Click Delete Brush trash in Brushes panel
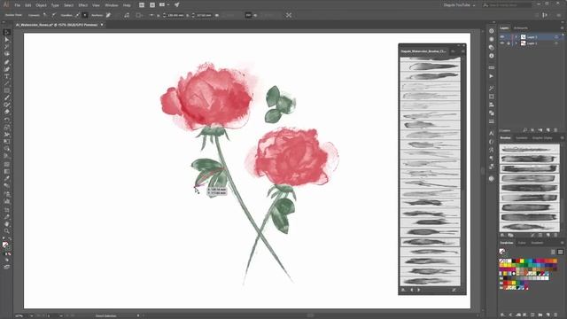This screenshot has height=319, width=567. pos(555,236)
